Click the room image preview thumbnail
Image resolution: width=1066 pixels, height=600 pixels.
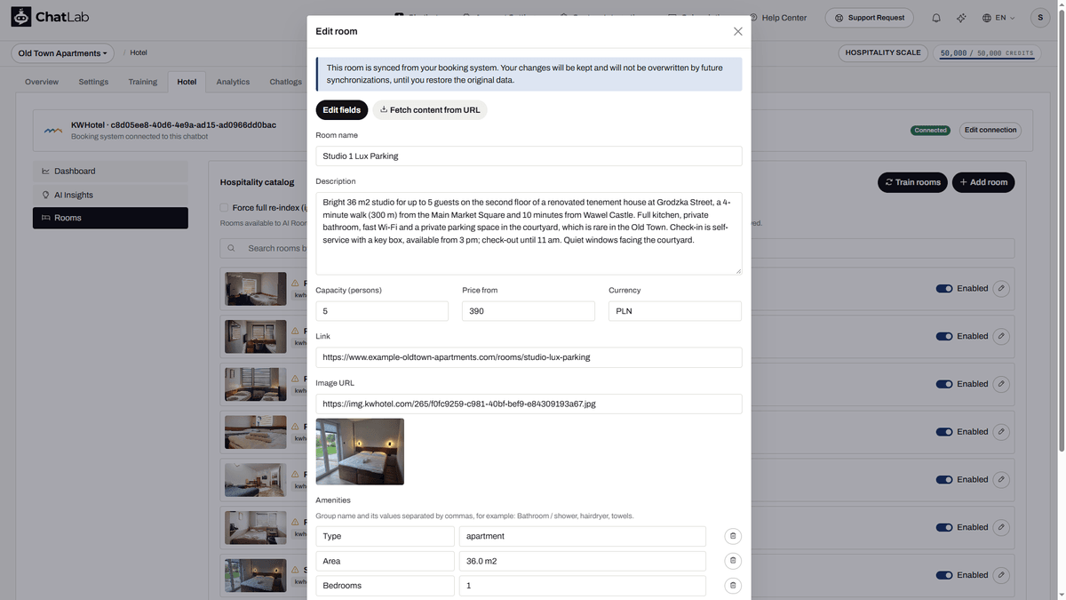360,452
